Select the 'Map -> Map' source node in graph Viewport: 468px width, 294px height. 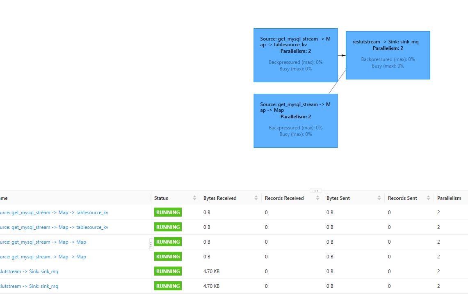[x=295, y=121]
